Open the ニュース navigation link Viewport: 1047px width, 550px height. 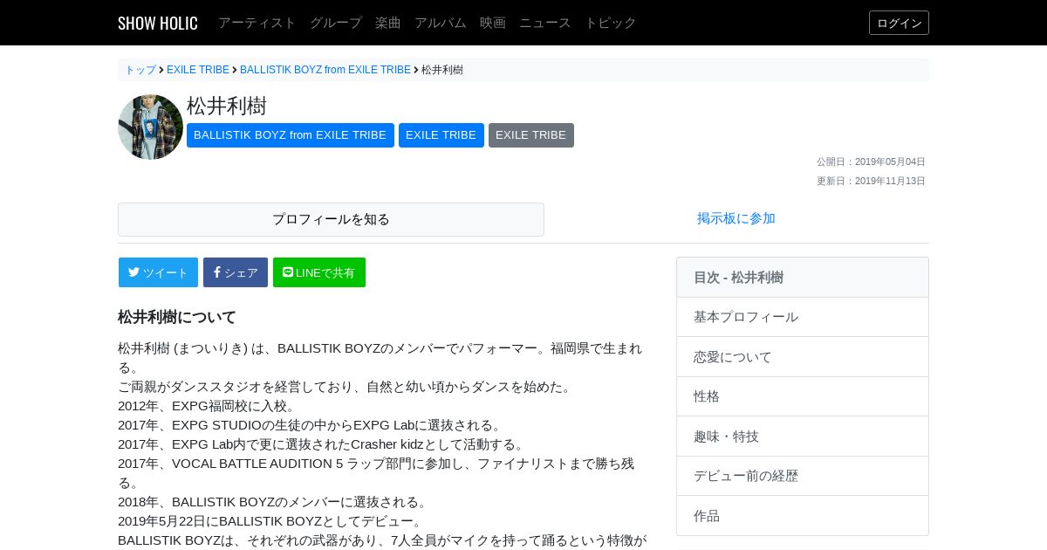pos(545,23)
